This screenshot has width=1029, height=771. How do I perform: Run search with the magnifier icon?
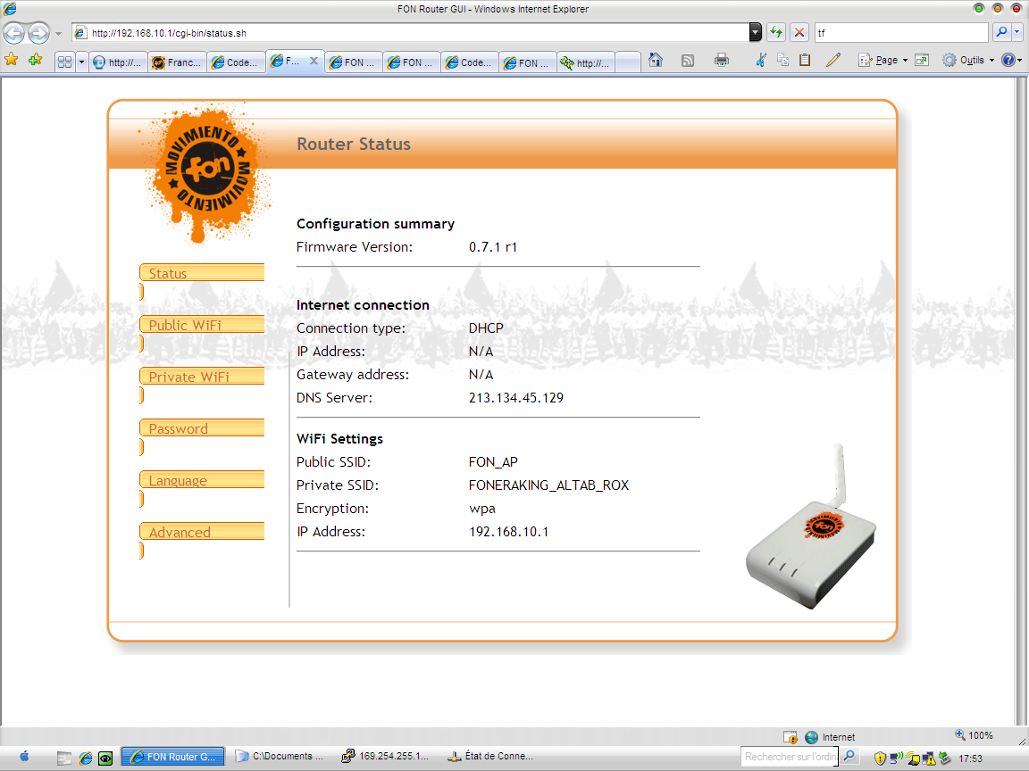coord(1001,32)
